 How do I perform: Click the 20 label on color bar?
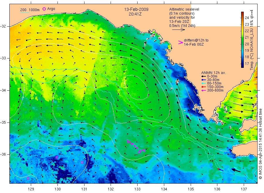pyautogui.click(x=247, y=44)
